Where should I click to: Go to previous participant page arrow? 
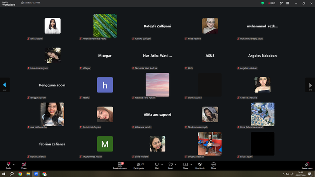coord(5,85)
